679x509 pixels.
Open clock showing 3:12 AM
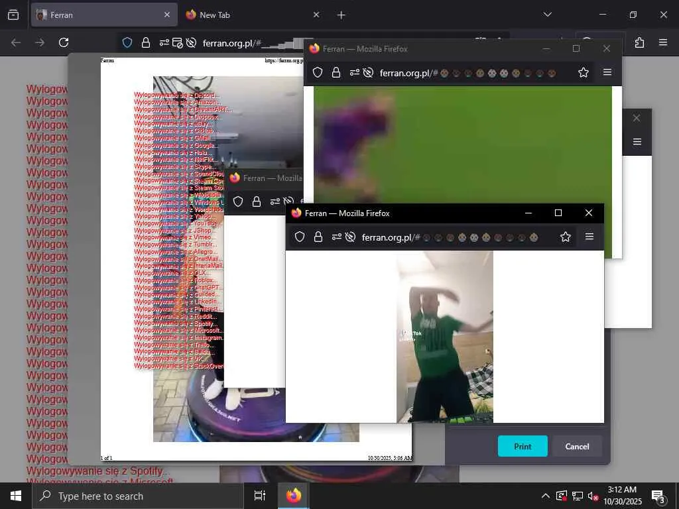[x=623, y=496]
